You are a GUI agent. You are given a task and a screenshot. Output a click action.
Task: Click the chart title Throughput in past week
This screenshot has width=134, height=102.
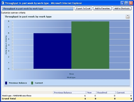28,17
